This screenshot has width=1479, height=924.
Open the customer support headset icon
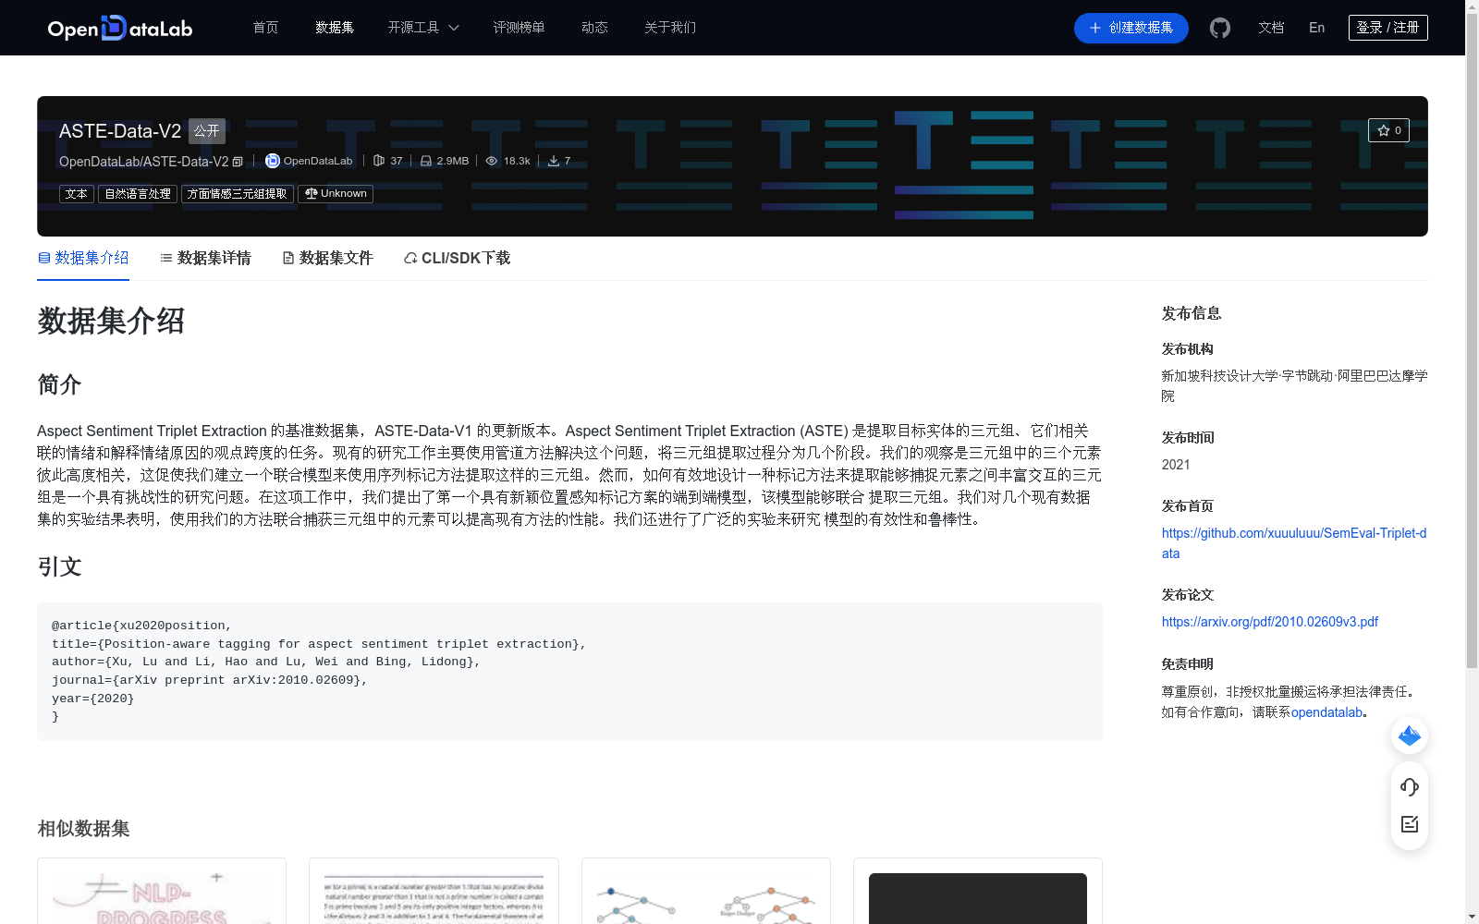(1410, 787)
